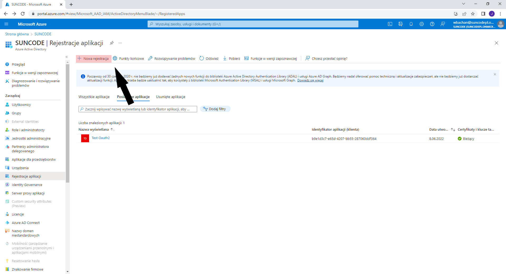Open Azure AD Connect

[26, 223]
